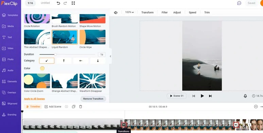Click the split scene icon

click(66, 107)
